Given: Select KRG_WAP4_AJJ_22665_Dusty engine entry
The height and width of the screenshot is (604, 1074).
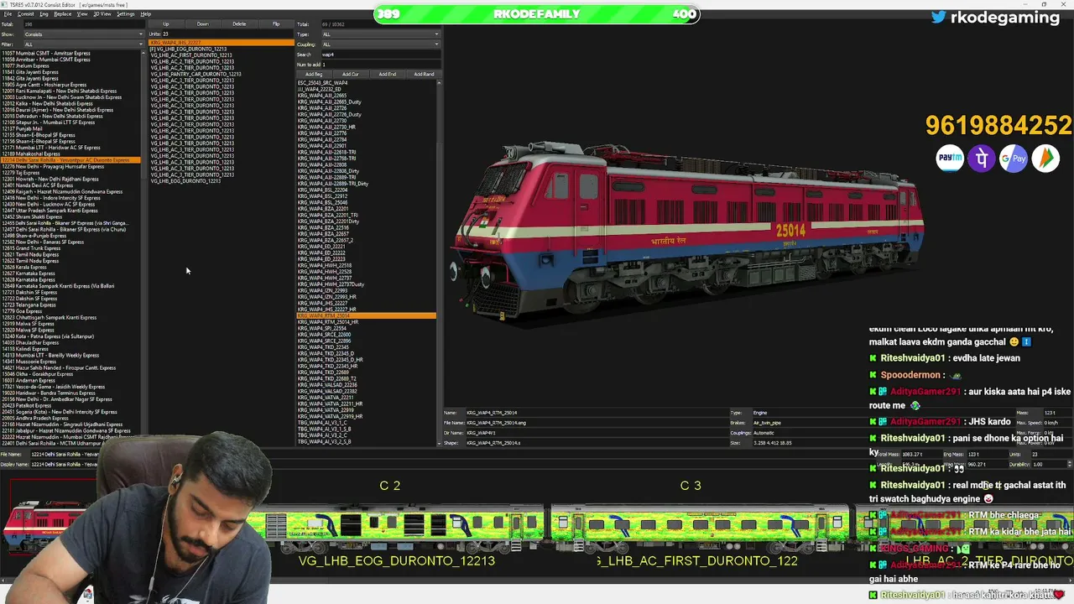Looking at the screenshot, I should tap(330, 102).
